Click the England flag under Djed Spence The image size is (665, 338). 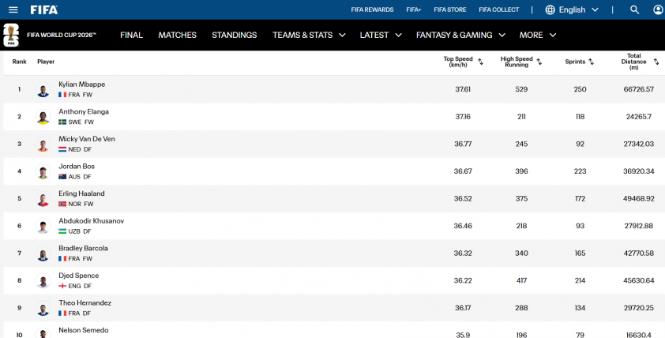(62, 286)
